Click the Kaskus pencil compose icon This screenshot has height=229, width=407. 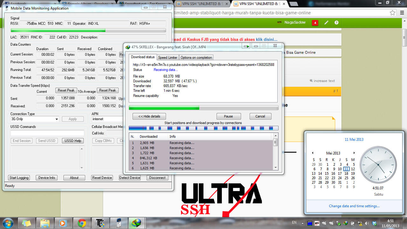[x=326, y=23]
